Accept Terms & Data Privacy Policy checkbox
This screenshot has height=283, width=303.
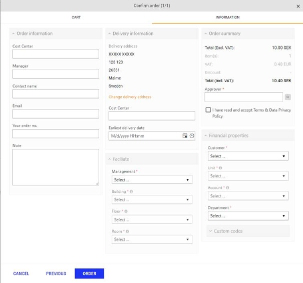pos(208,110)
